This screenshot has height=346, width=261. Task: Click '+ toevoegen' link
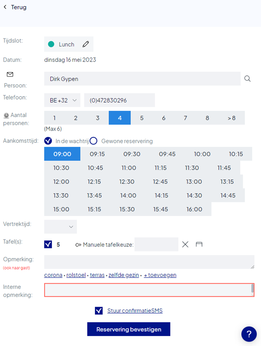(x=160, y=275)
